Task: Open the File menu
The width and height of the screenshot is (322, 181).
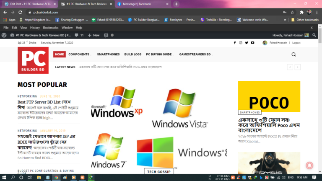Action: click(6, 28)
